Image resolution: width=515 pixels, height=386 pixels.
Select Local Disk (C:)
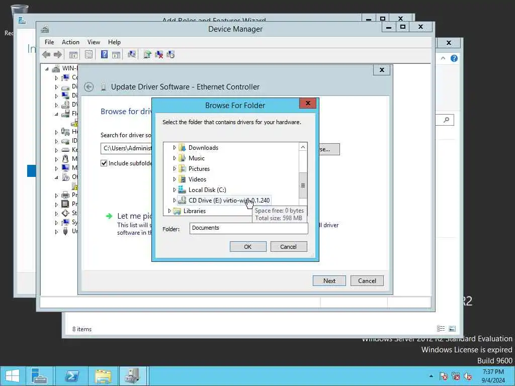pyautogui.click(x=207, y=189)
